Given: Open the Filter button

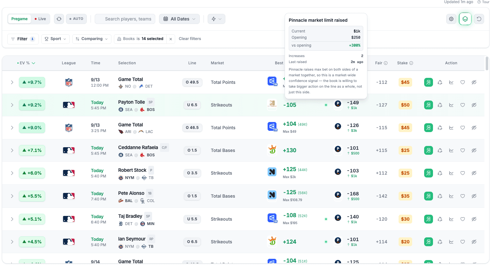Looking at the screenshot, I should [23, 39].
